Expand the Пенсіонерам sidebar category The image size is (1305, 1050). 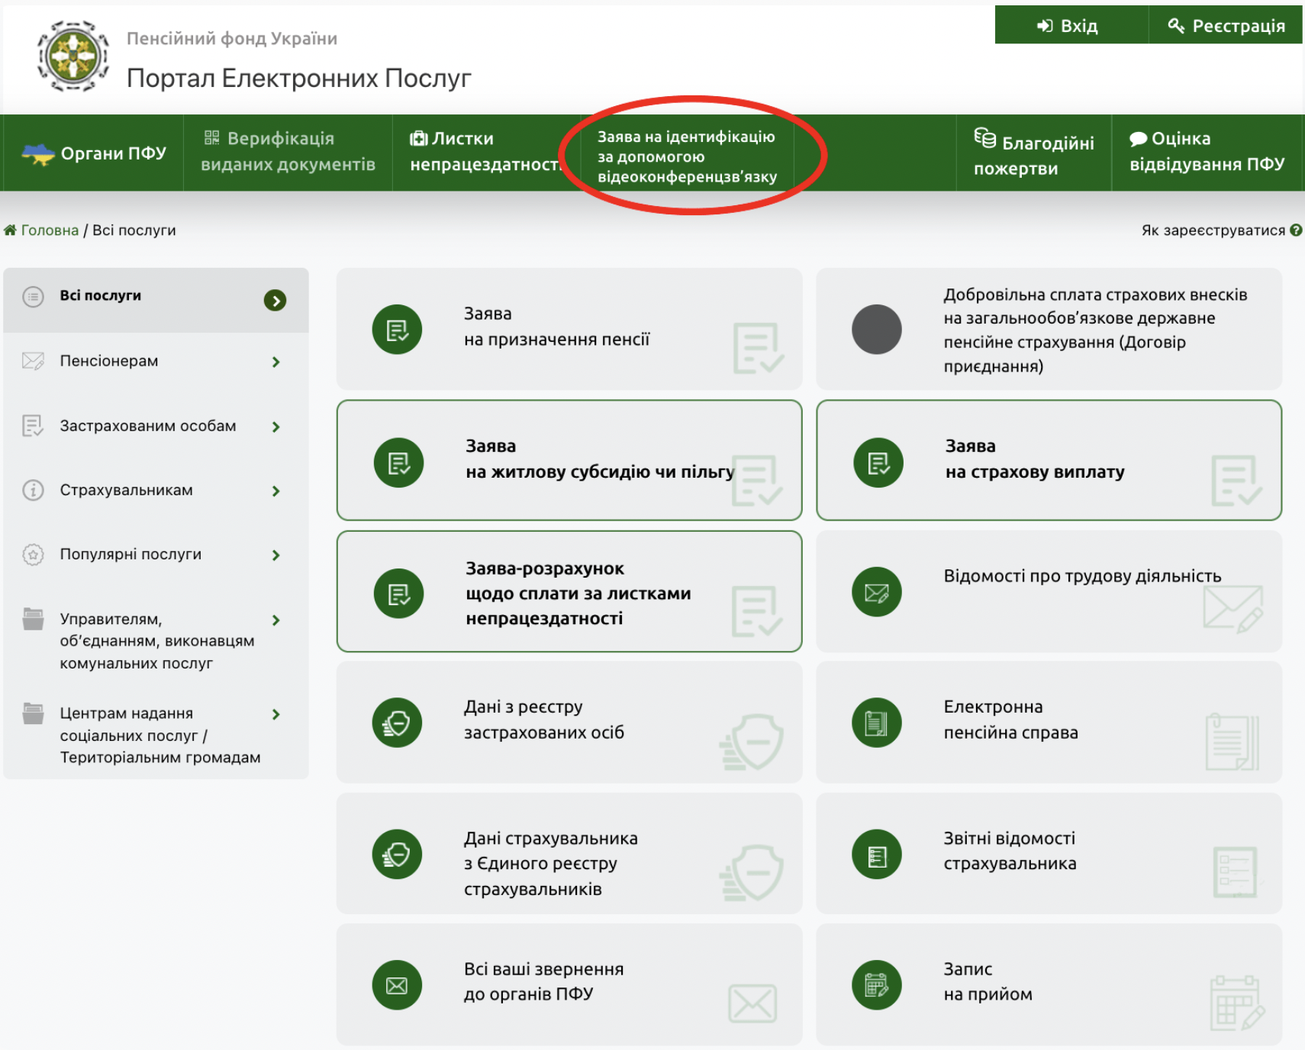(x=275, y=362)
